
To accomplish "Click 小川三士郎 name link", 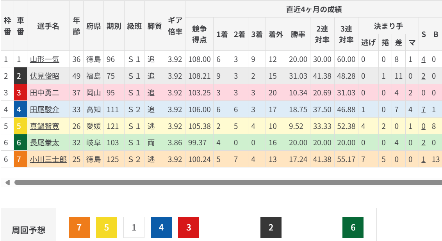I will (48, 160).
